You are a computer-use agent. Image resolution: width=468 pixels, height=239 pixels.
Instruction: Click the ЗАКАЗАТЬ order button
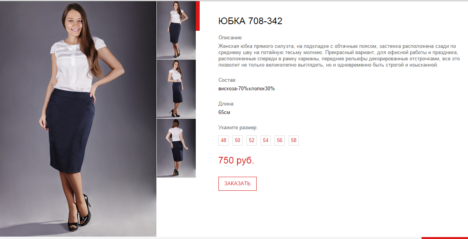[x=238, y=184]
